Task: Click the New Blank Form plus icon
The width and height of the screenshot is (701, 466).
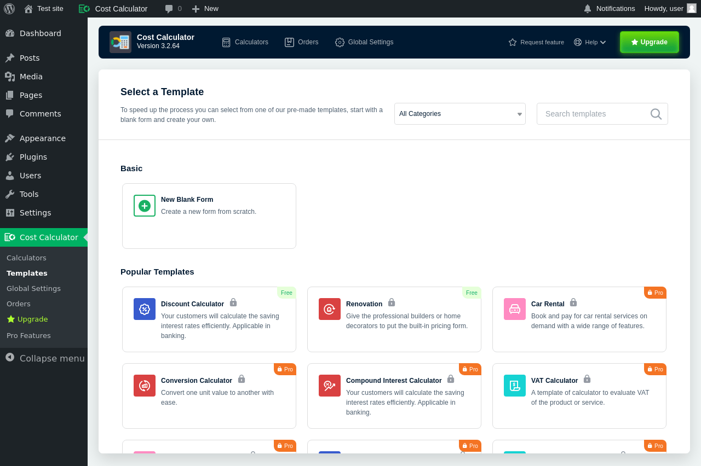Action: [x=145, y=206]
